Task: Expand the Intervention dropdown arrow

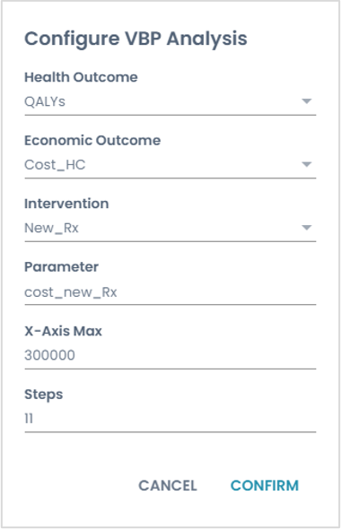Action: (307, 228)
